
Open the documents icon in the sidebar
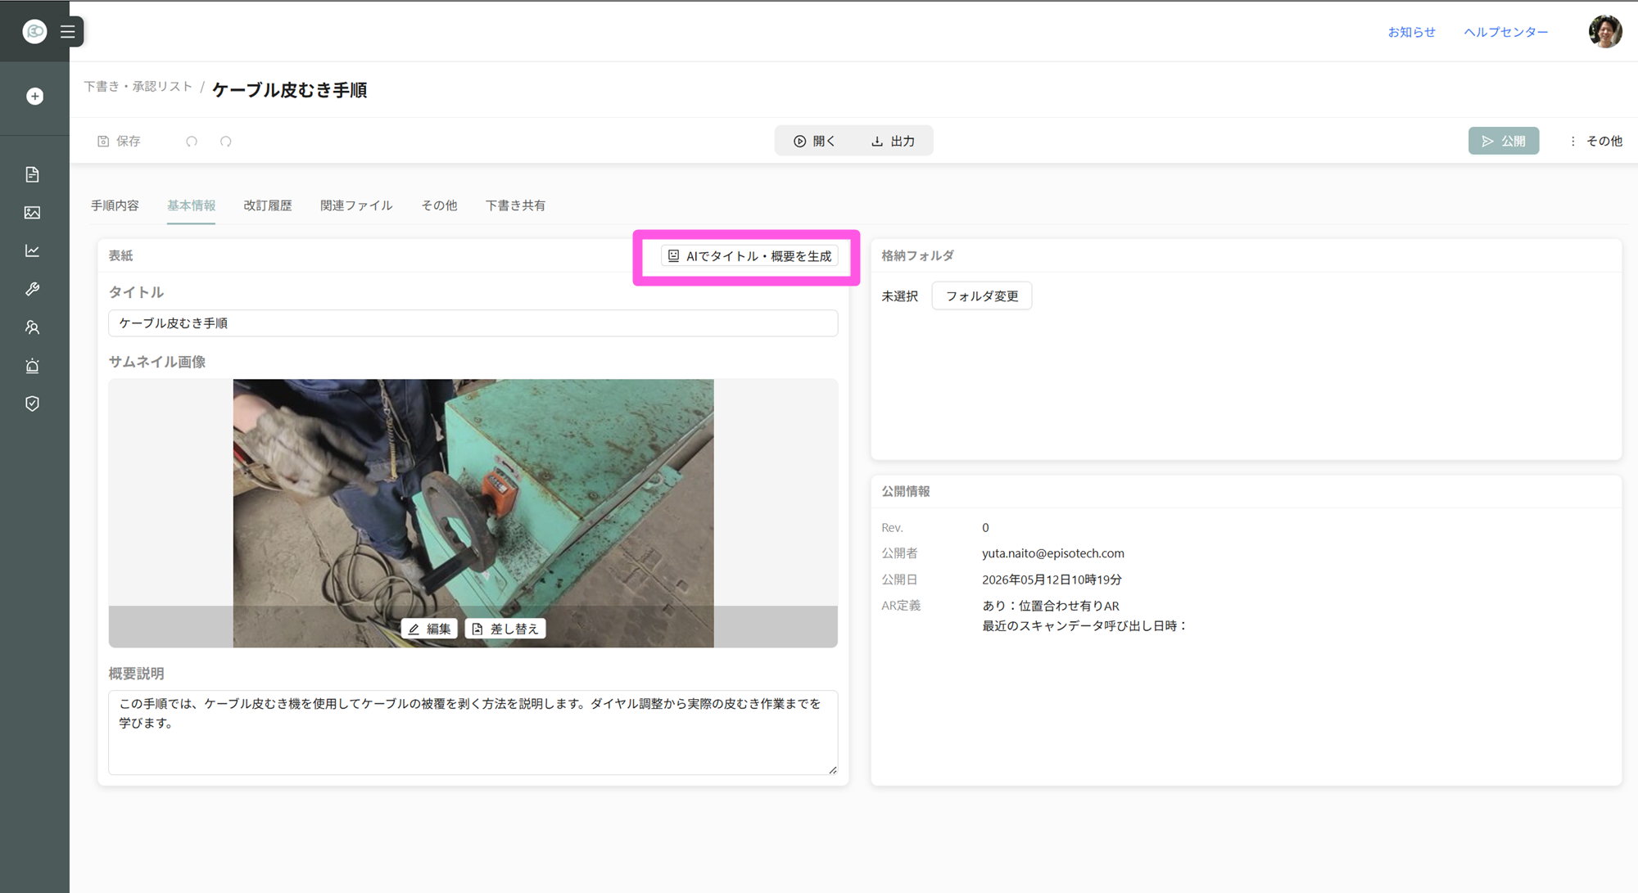(33, 174)
